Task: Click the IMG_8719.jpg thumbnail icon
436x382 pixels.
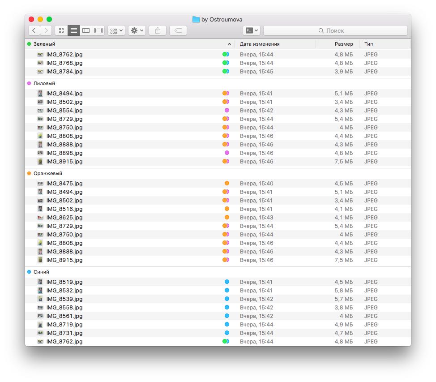Action: 40,324
